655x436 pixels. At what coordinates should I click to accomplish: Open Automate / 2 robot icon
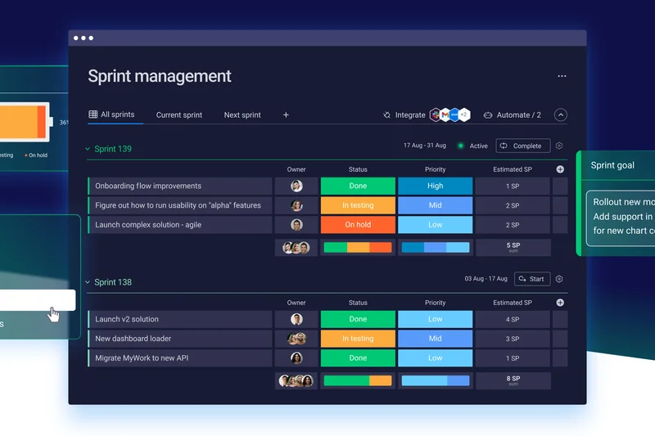pos(488,115)
